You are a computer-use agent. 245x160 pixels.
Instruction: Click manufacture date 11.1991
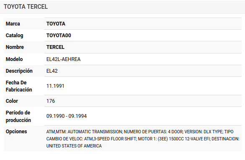coord(55,86)
